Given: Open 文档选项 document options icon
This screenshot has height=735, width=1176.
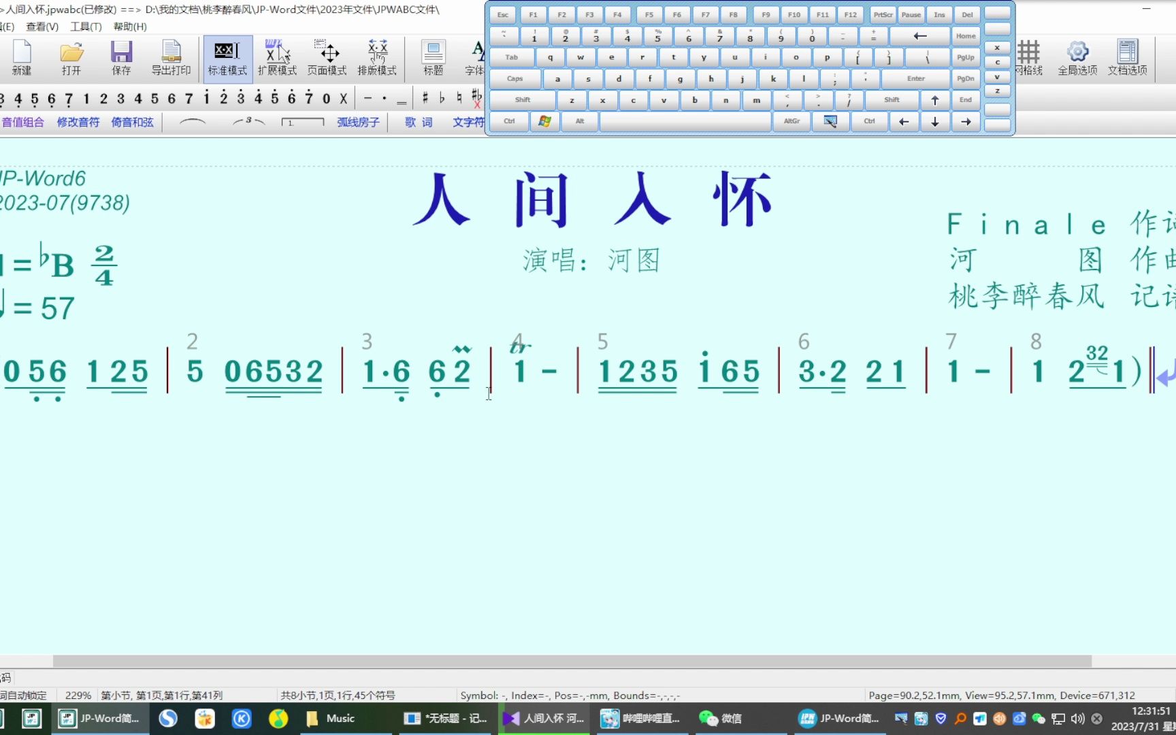Looking at the screenshot, I should pyautogui.click(x=1128, y=58).
